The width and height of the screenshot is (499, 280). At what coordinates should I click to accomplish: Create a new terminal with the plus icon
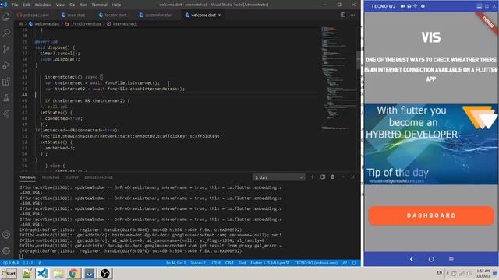coord(313,177)
